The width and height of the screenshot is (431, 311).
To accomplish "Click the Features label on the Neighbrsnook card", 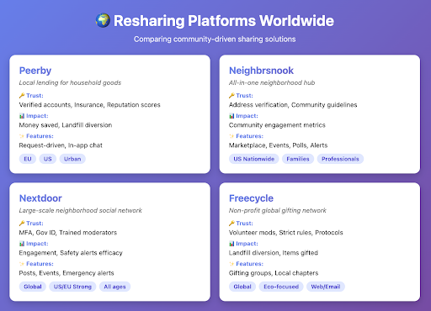I will click(250, 136).
